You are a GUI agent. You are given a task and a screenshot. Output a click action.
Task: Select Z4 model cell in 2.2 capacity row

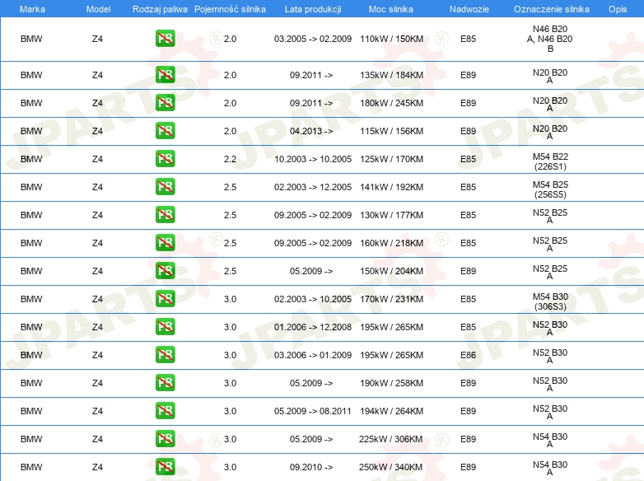(x=97, y=159)
